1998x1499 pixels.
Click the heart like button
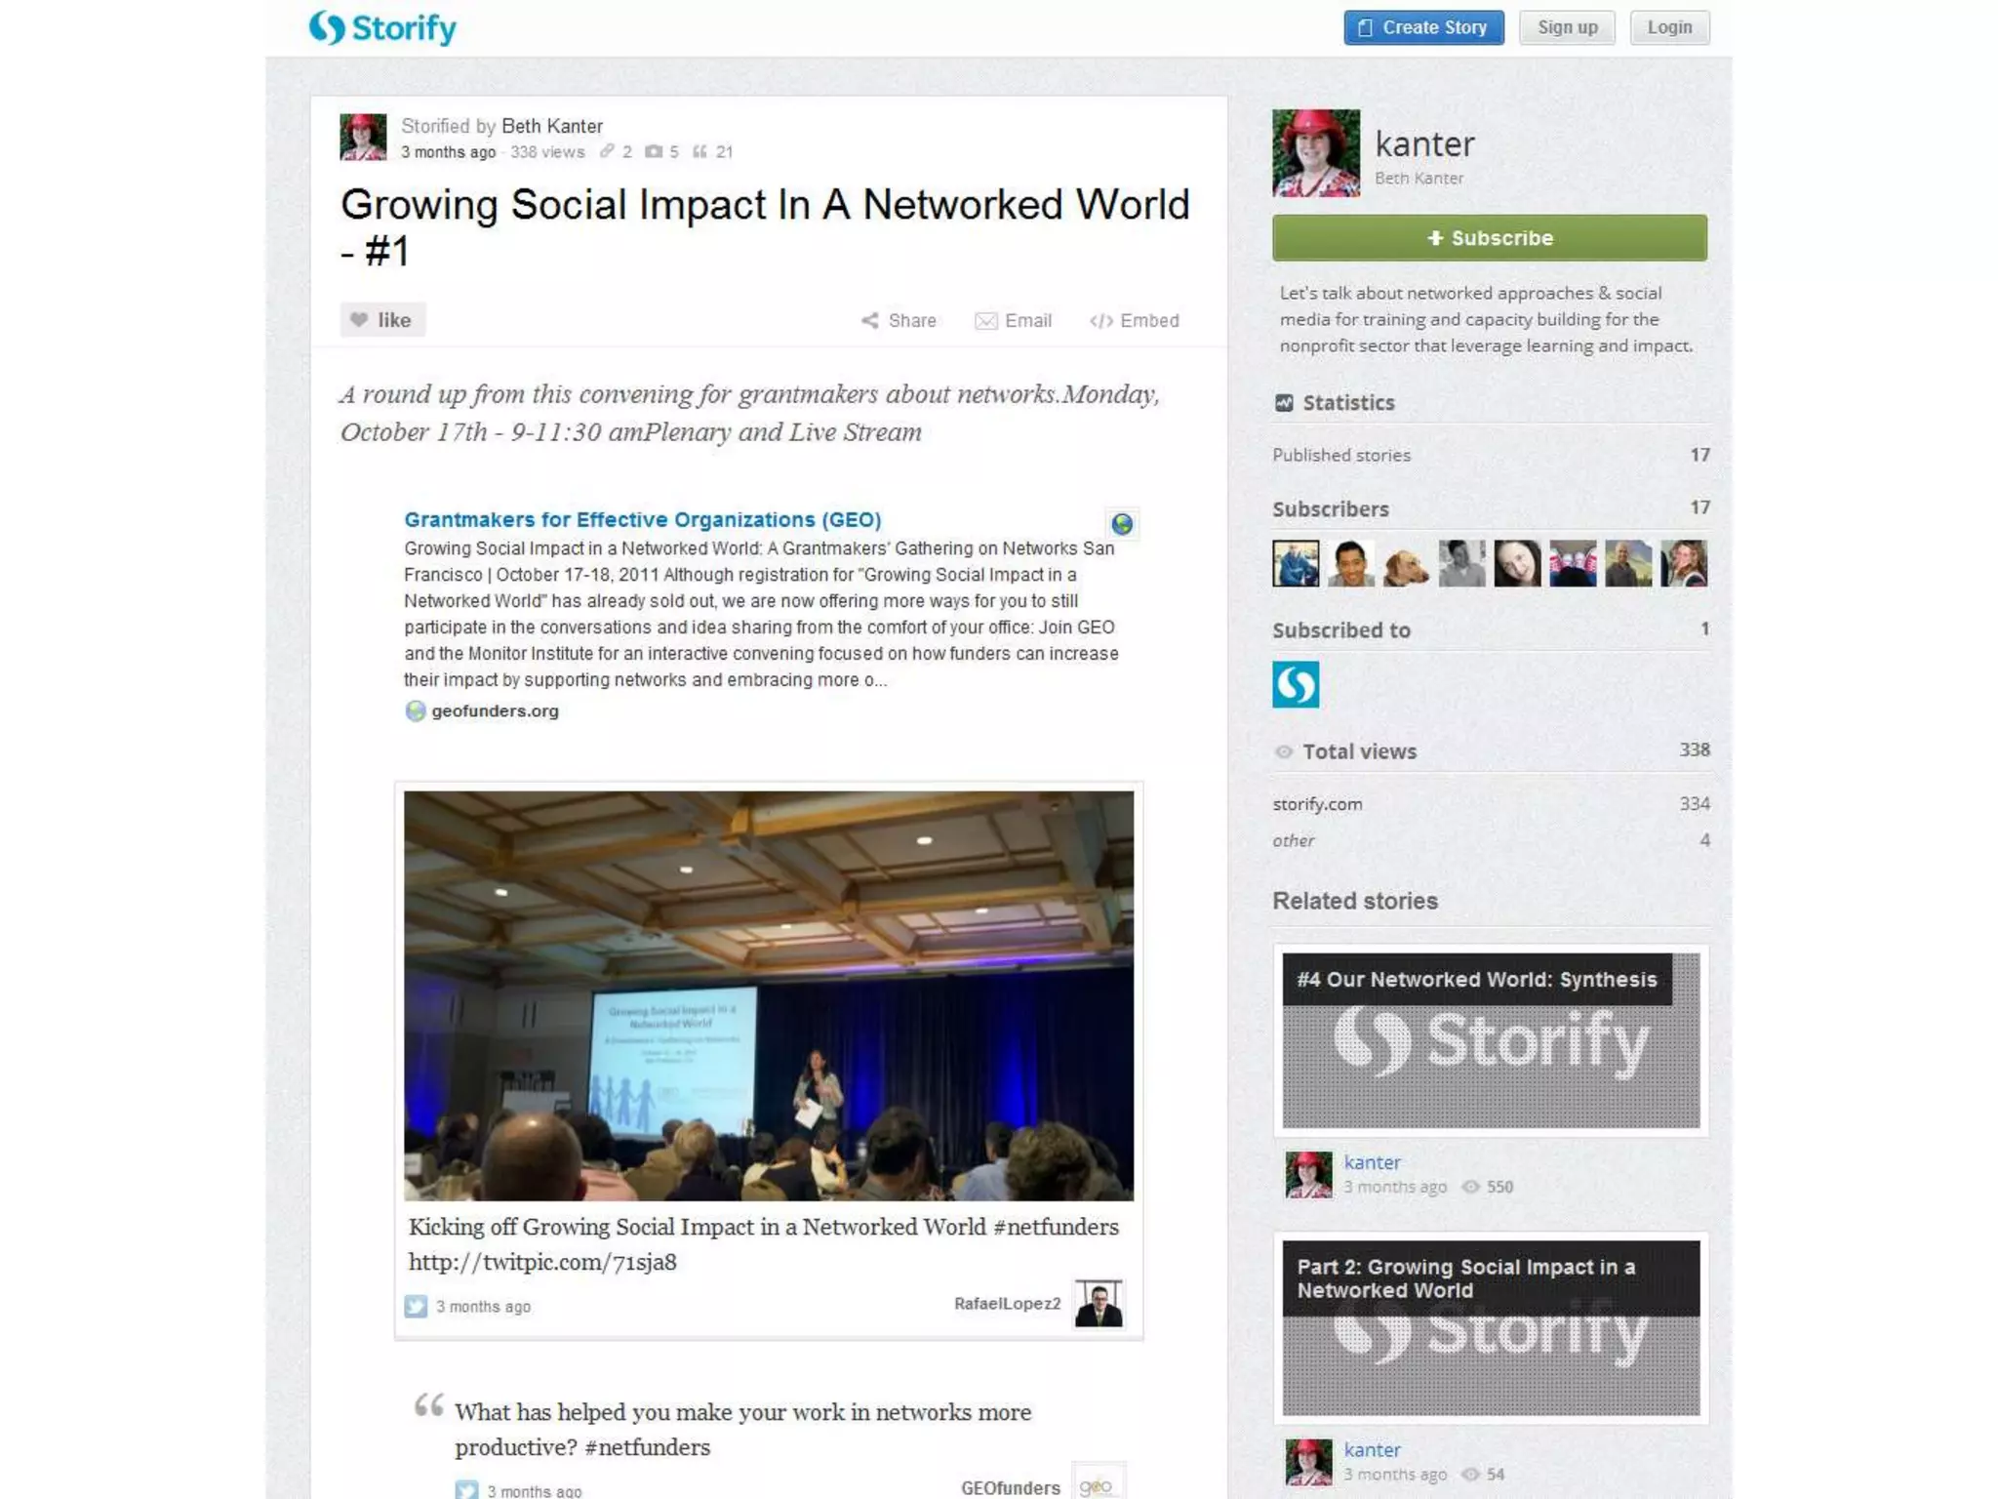pos(382,320)
